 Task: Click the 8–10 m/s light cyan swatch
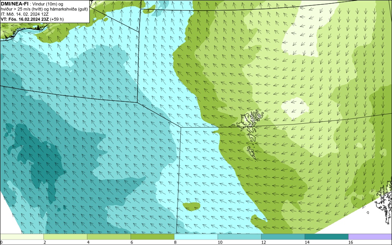tap(196, 236)
